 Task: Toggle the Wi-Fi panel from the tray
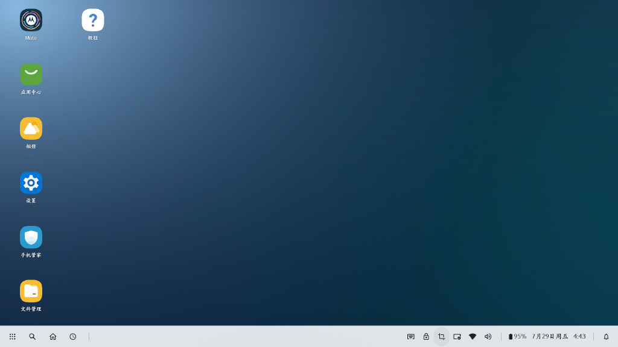473,337
